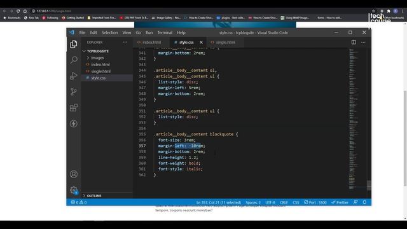Open single.html in the Explorer tree

(100, 71)
